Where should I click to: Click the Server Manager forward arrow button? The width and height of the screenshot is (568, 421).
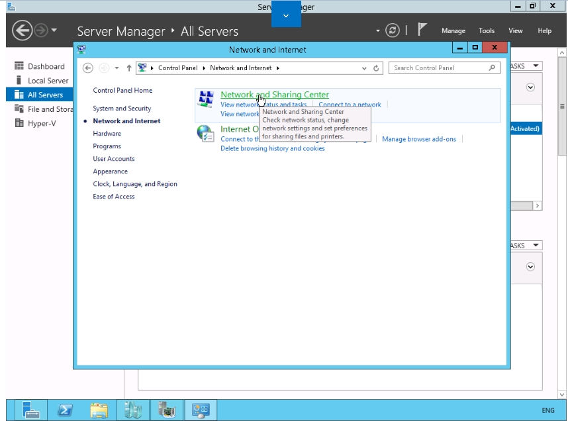point(41,30)
